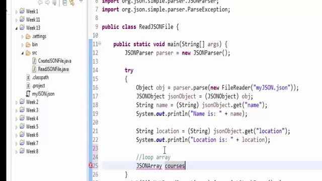Select the .project file label

coord(39,86)
